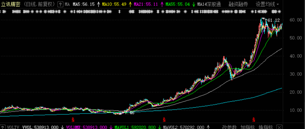This screenshot has height=129, width=305.
Task: Click the VOLTV indicator name
Action: point(13,127)
